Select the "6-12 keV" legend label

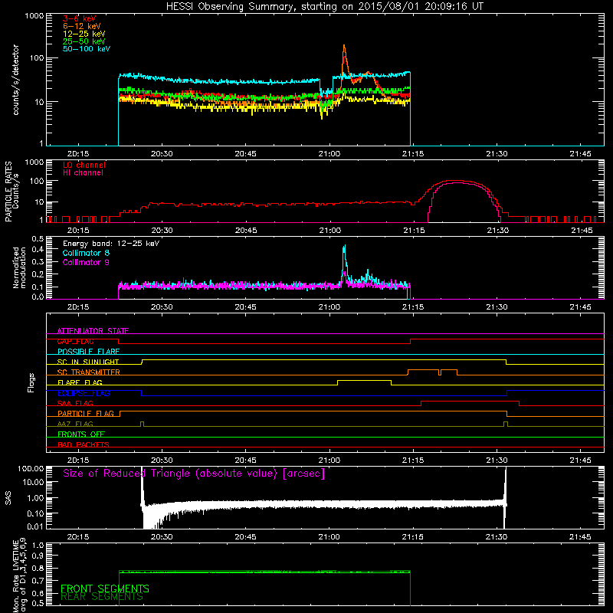coord(81,26)
